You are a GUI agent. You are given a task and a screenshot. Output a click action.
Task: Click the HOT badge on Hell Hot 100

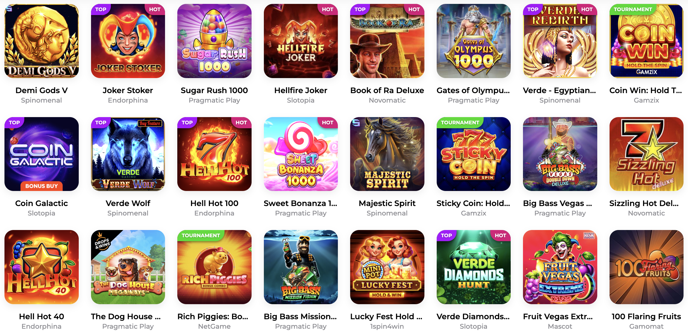(x=241, y=122)
